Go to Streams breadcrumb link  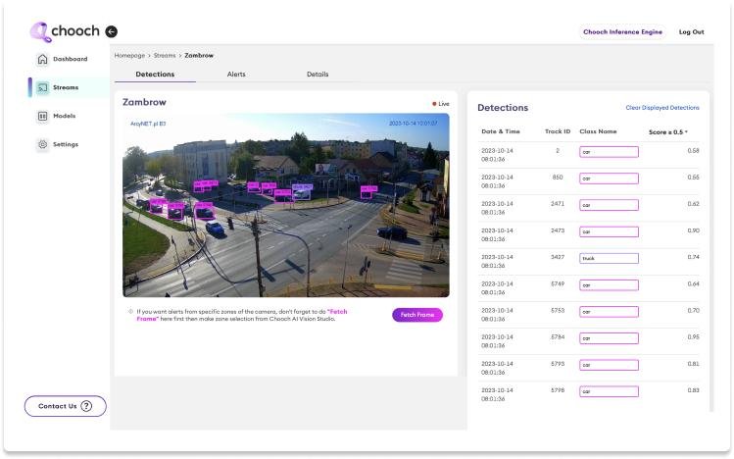(x=165, y=55)
